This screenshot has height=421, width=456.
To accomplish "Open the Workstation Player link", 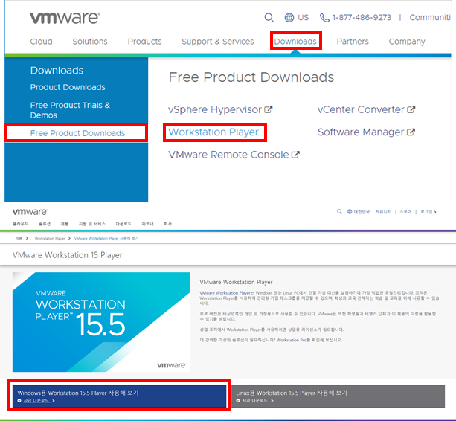I will click(x=213, y=132).
